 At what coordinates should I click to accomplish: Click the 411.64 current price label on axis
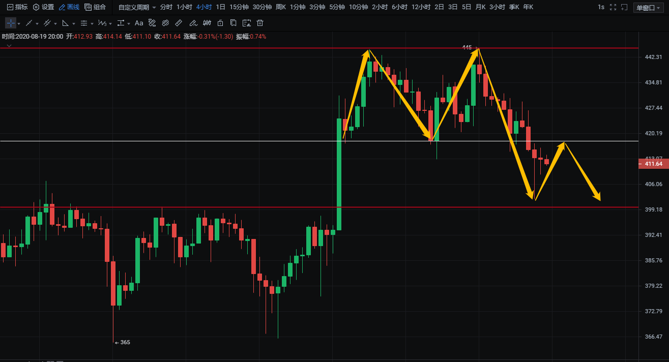653,164
